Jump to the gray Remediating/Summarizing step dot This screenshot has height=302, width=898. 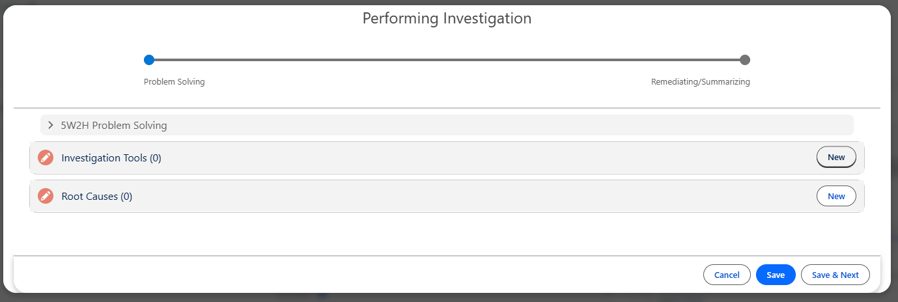(745, 60)
